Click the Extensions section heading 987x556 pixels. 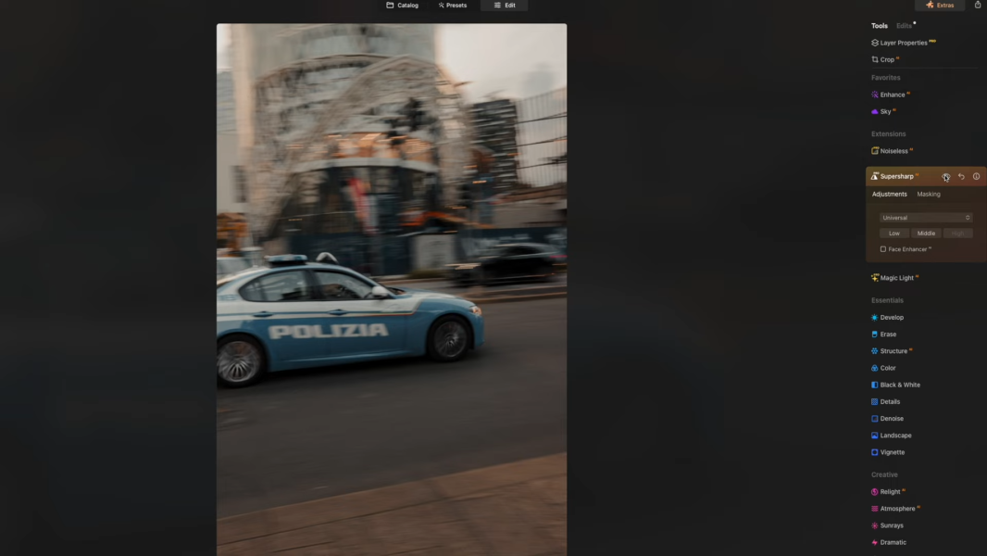tap(888, 134)
